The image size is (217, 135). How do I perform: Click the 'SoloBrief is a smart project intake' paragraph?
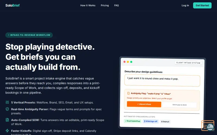53,85
